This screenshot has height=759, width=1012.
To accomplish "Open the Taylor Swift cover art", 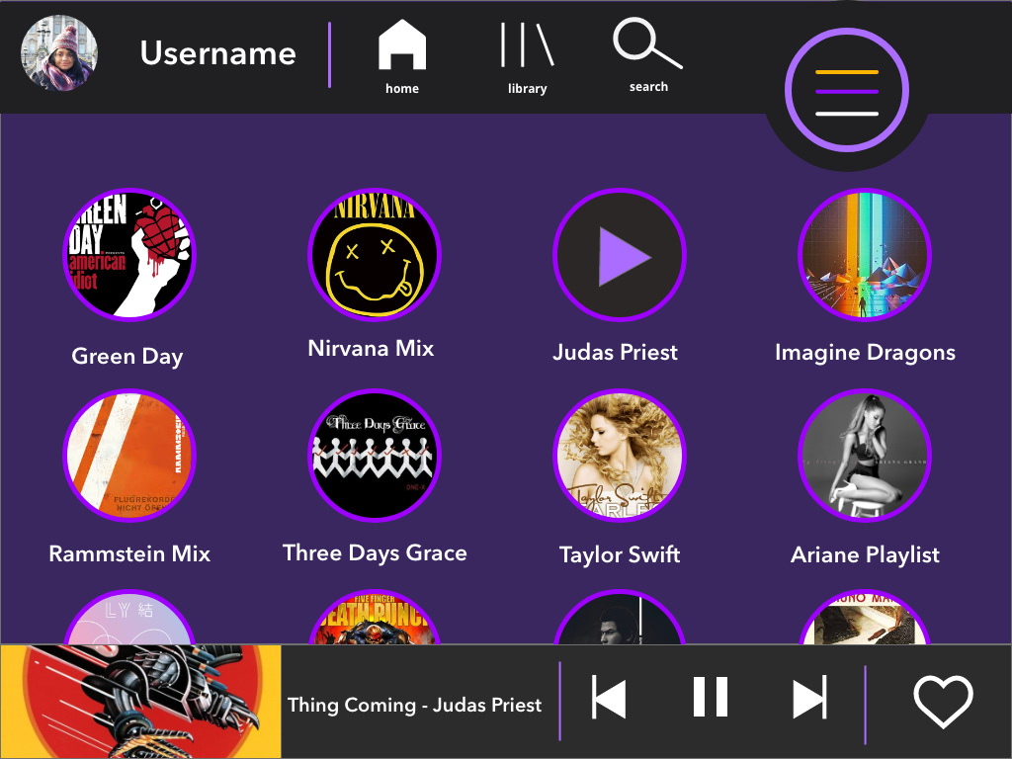I will 620,456.
